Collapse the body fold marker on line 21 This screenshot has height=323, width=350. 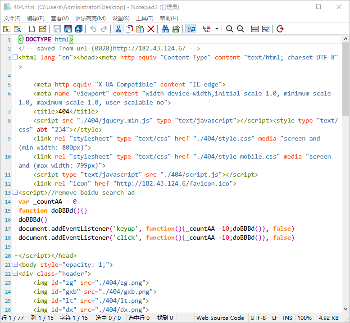pyautogui.click(x=15, y=264)
